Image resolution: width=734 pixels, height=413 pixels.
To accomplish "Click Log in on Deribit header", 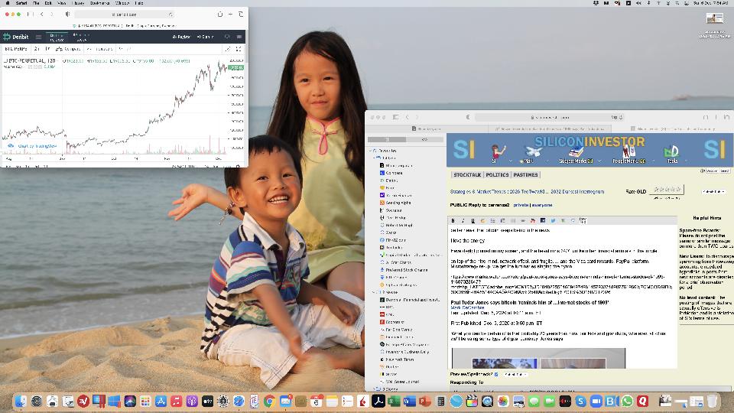I will (x=206, y=37).
